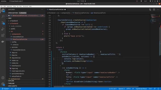Expand the OUTLINE panel
Viewport: 161px width, 90px height.
(x=11, y=81)
